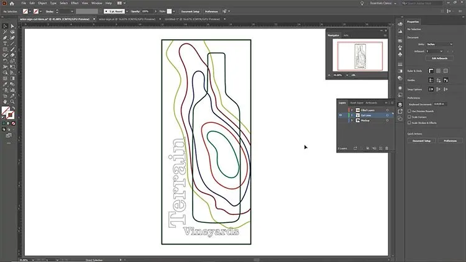Select the Column Graph tool
Screen dimensions: 466x262
point(12,90)
